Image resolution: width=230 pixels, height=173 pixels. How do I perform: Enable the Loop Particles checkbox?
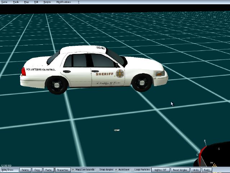coord(132,170)
